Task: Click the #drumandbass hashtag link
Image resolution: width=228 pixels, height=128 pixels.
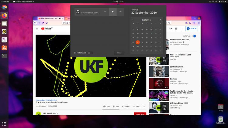Action: [x=40, y=100]
